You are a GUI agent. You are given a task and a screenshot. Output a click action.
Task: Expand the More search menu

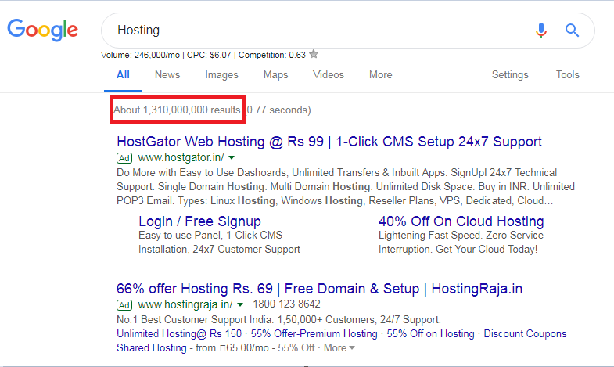point(381,75)
